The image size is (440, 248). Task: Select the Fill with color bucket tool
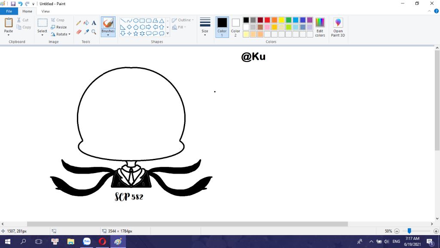click(x=86, y=23)
